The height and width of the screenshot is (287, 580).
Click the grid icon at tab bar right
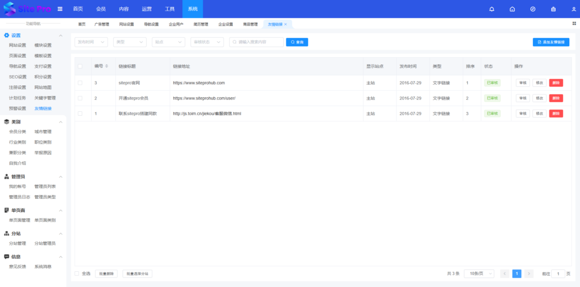coord(574,23)
